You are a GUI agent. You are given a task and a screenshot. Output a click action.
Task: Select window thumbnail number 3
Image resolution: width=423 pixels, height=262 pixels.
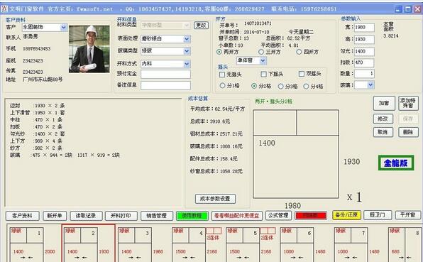click(x=135, y=244)
